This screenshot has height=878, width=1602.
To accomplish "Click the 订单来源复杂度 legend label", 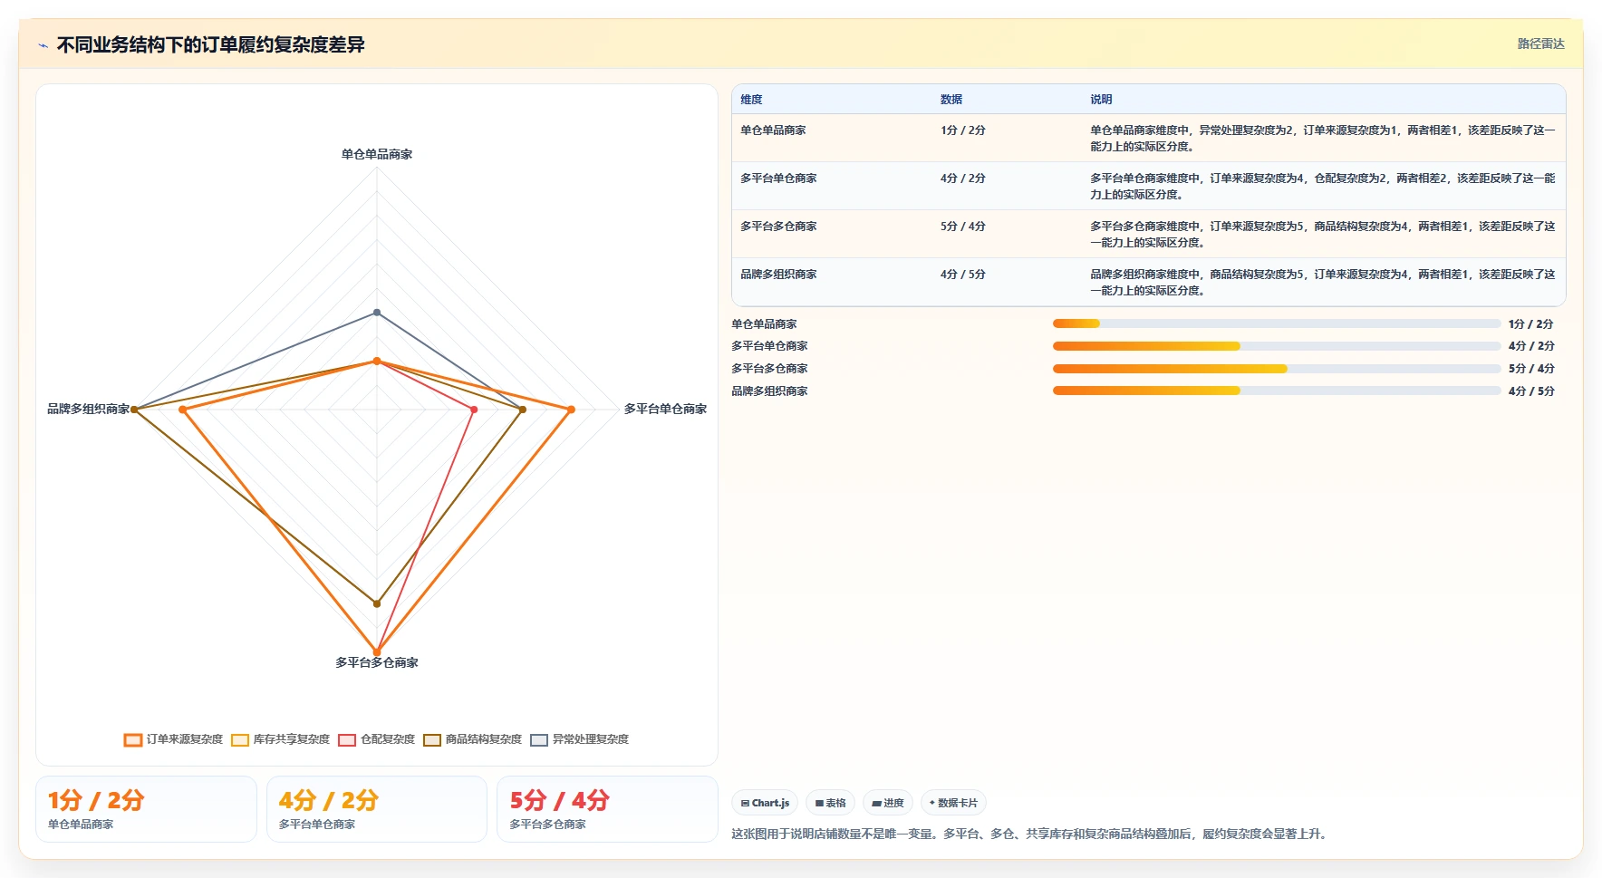I will coord(185,739).
